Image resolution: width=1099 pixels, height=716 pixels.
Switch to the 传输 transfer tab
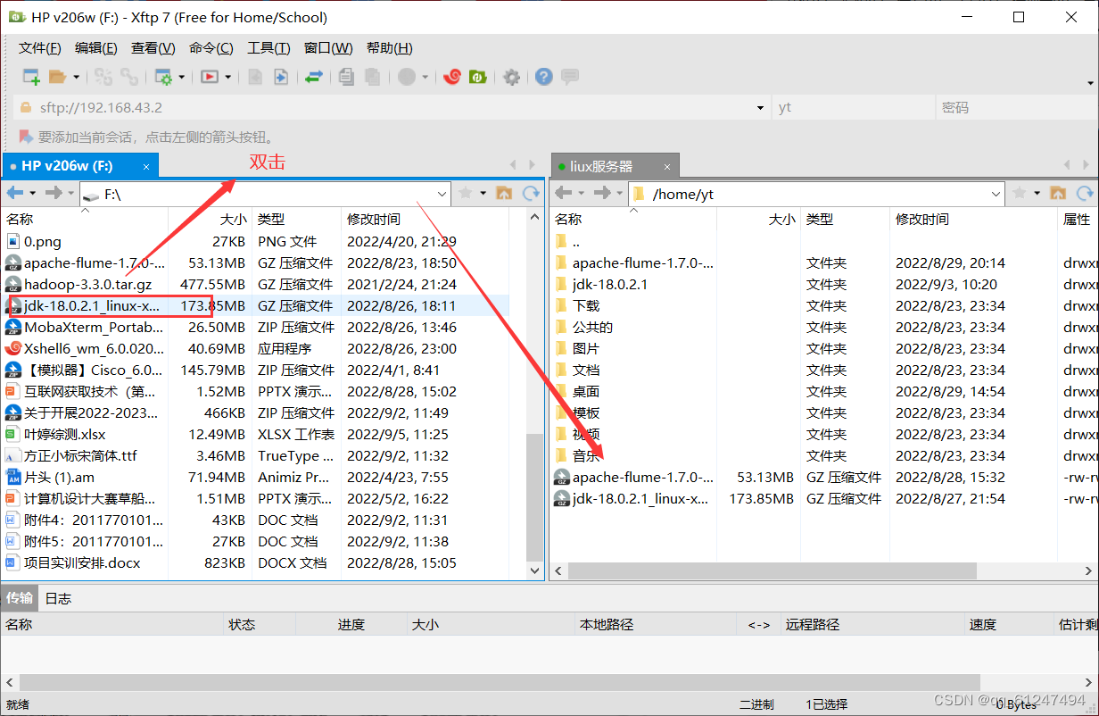20,598
